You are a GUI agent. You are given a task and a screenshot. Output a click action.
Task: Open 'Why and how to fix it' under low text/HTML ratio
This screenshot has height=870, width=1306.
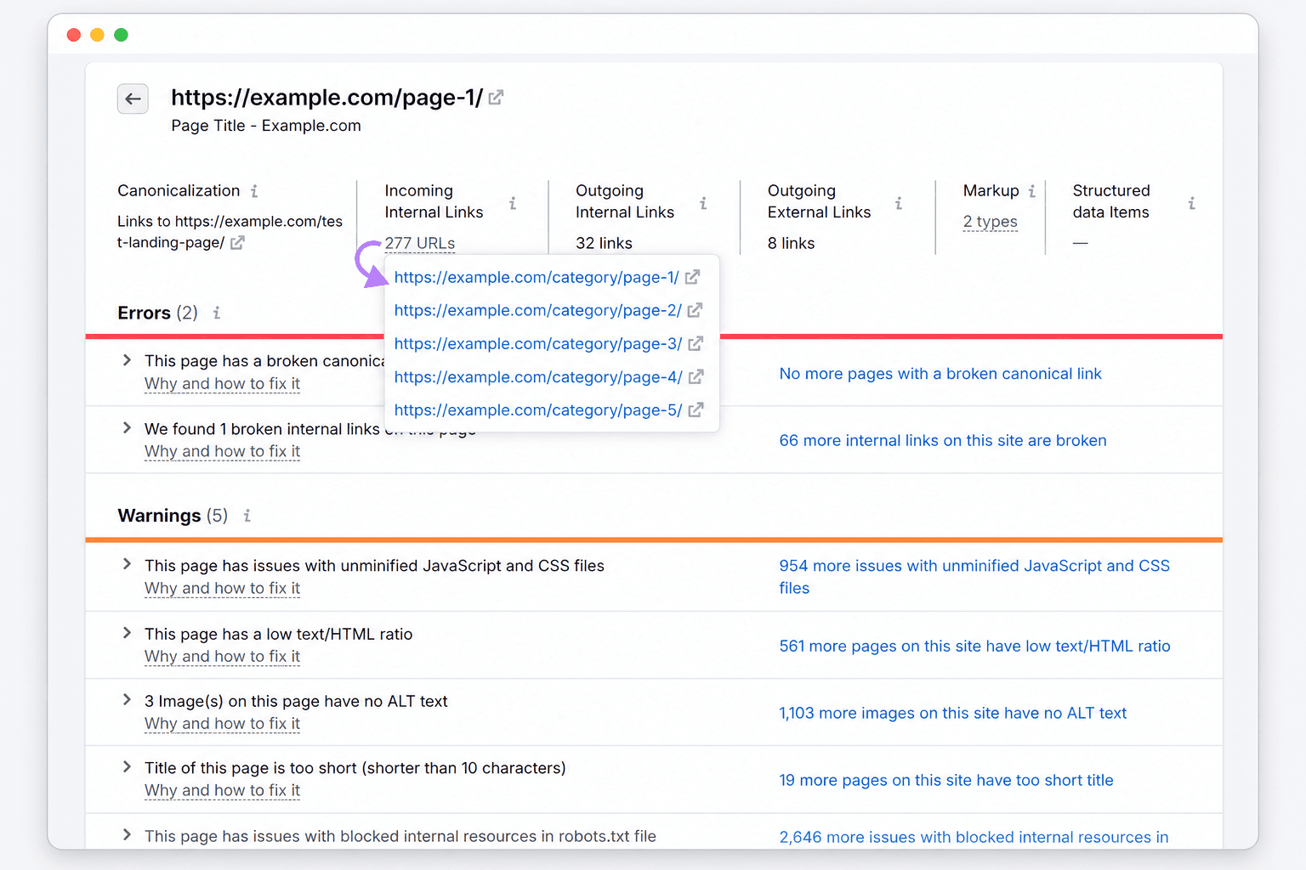(222, 656)
